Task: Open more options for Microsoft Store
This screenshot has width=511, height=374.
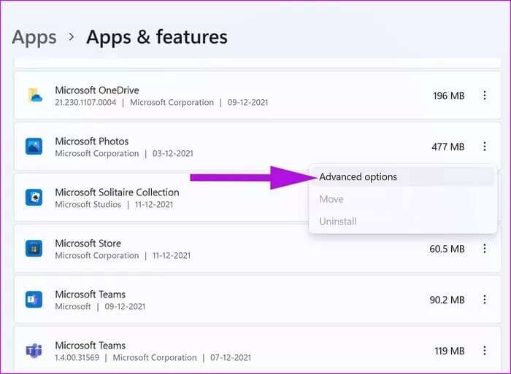Action: tap(485, 249)
